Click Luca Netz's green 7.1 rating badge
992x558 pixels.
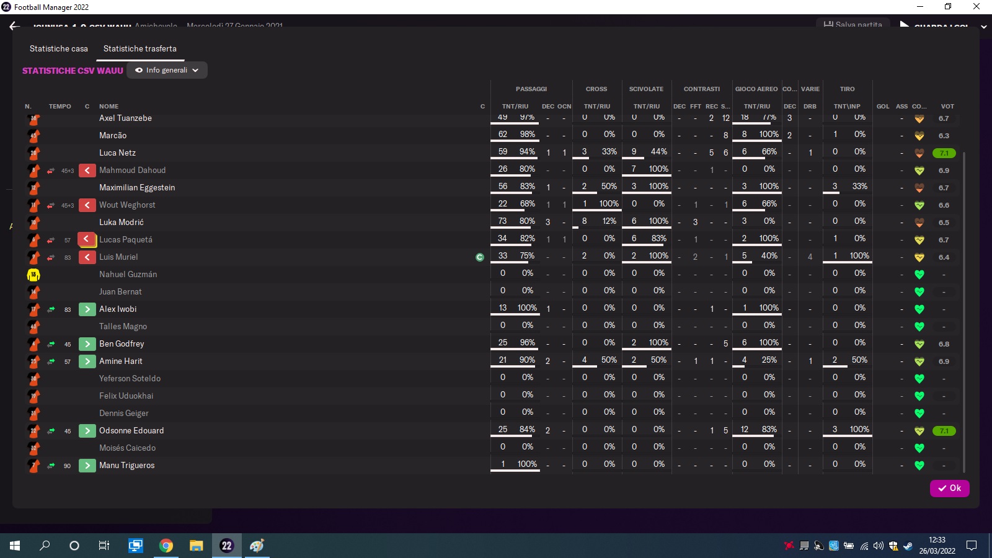click(944, 153)
